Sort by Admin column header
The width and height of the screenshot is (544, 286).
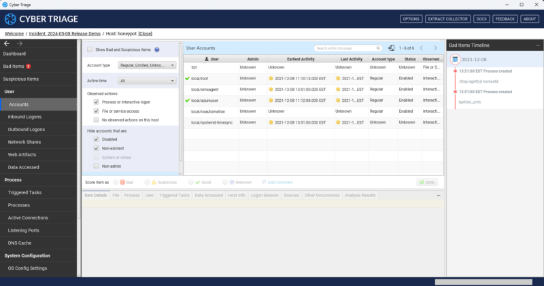point(253,59)
